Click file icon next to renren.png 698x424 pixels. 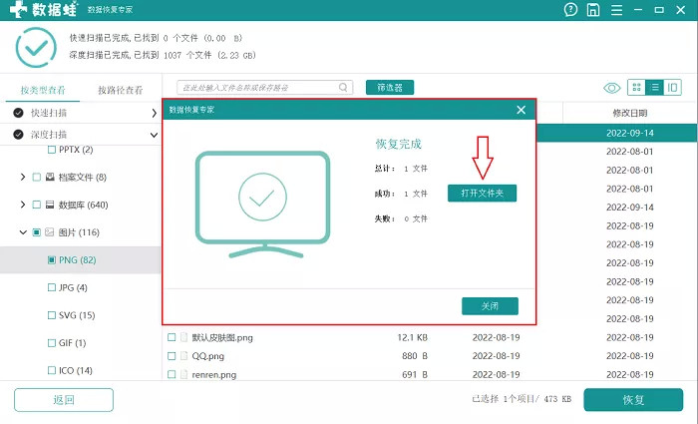(x=183, y=374)
